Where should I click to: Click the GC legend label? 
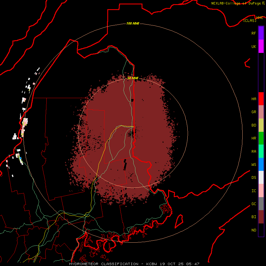coord(254,204)
